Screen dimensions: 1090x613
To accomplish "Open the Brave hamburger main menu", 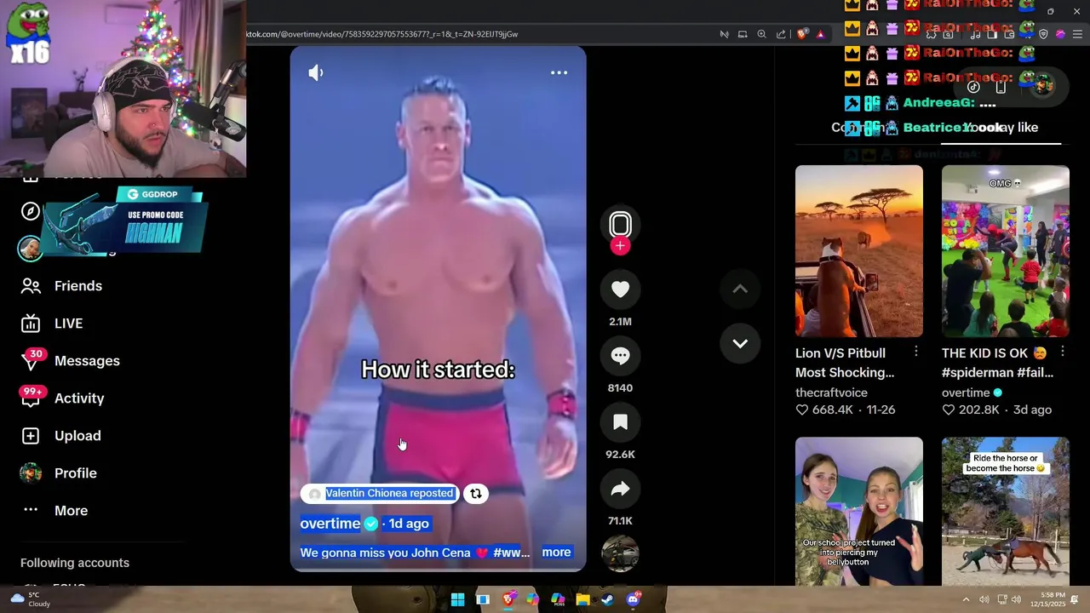I will 1077,34.
